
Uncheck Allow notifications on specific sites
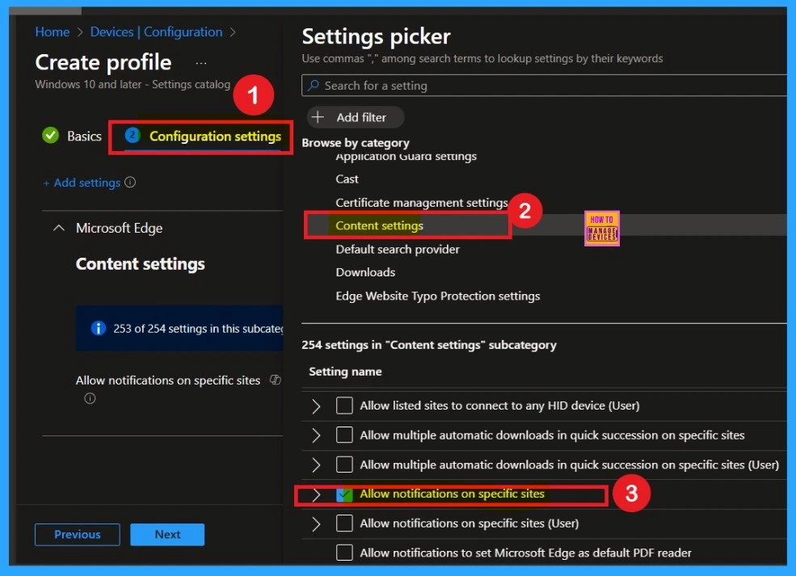tap(344, 494)
